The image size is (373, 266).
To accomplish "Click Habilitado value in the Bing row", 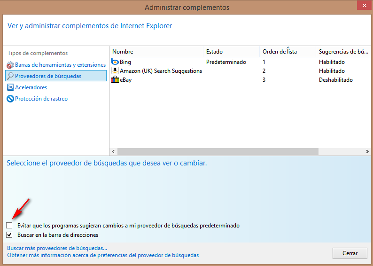I will point(332,62).
